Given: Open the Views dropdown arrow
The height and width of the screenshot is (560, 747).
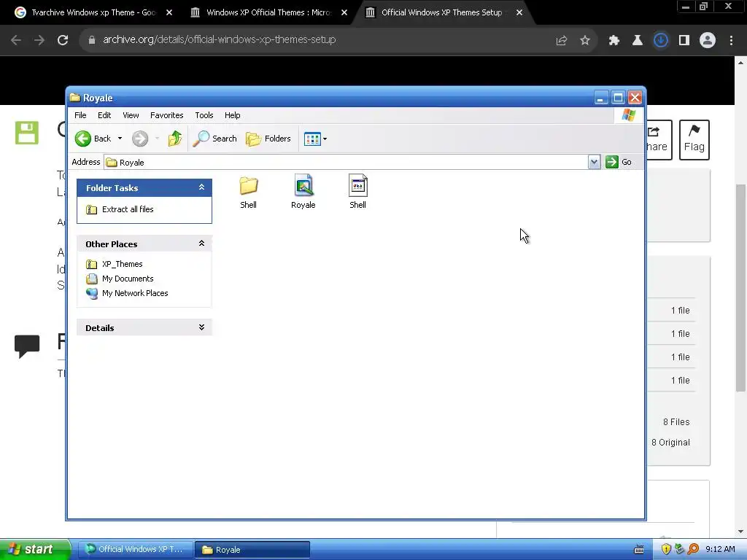Looking at the screenshot, I should tap(325, 139).
